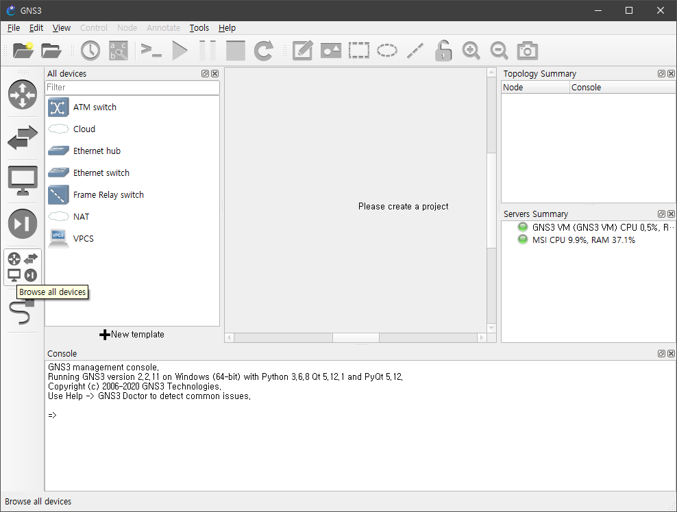Click the canvas vertical scrollbar thumb

(x=491, y=201)
